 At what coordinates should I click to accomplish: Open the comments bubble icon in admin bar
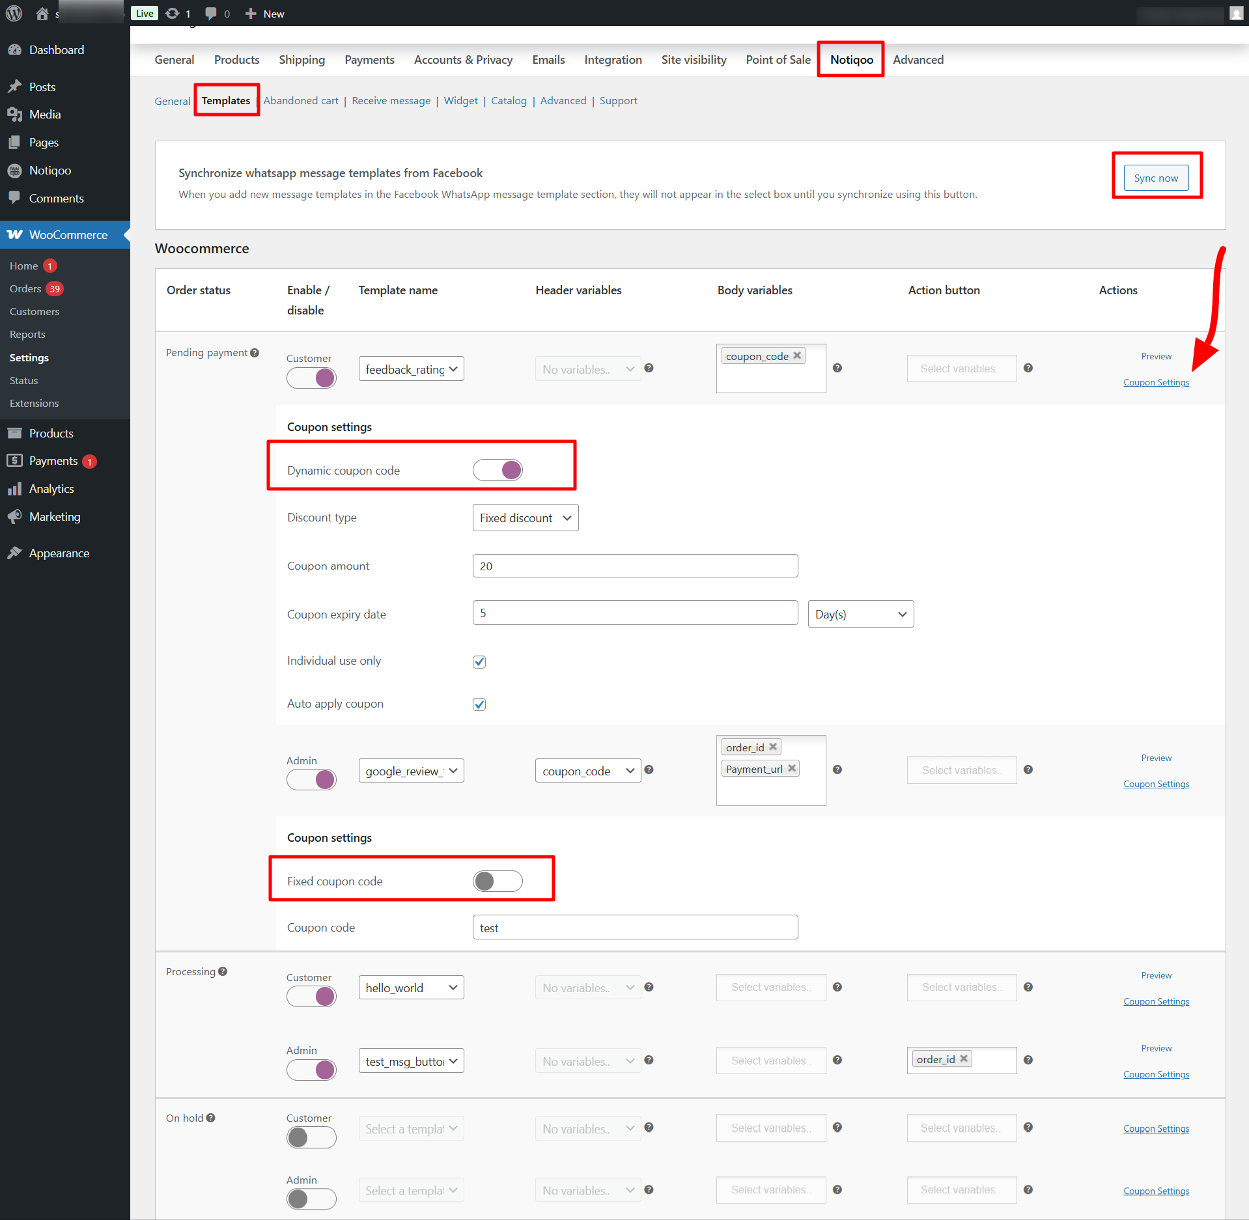pos(210,13)
